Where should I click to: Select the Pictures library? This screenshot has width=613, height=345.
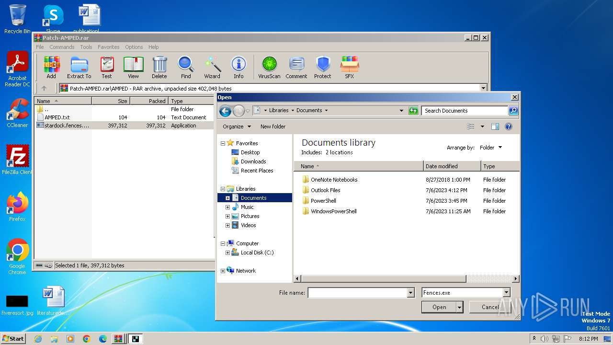click(250, 216)
